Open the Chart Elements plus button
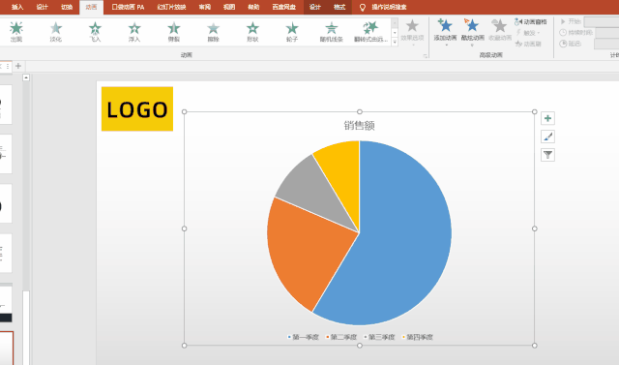The image size is (619, 365). coord(547,118)
